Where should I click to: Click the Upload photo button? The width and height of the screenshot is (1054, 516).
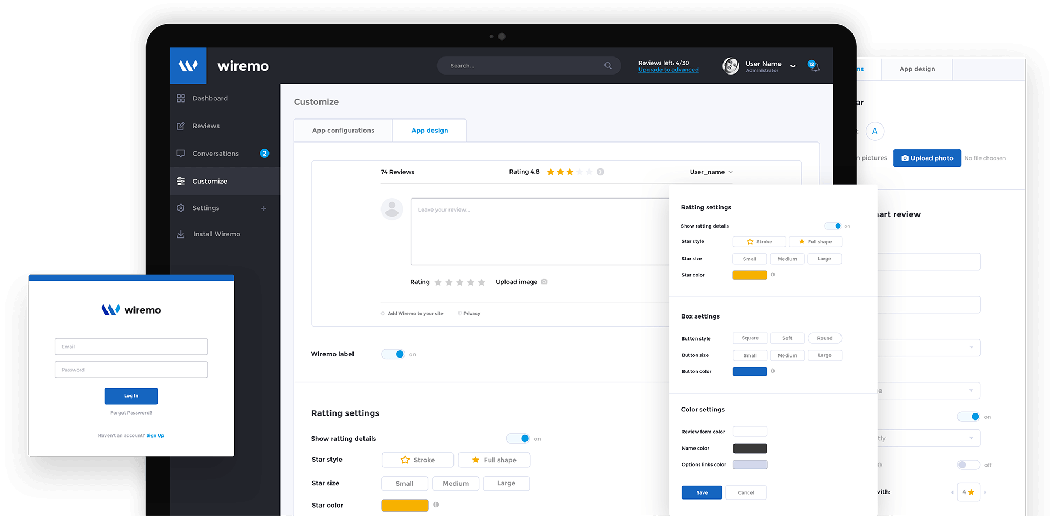[927, 158]
